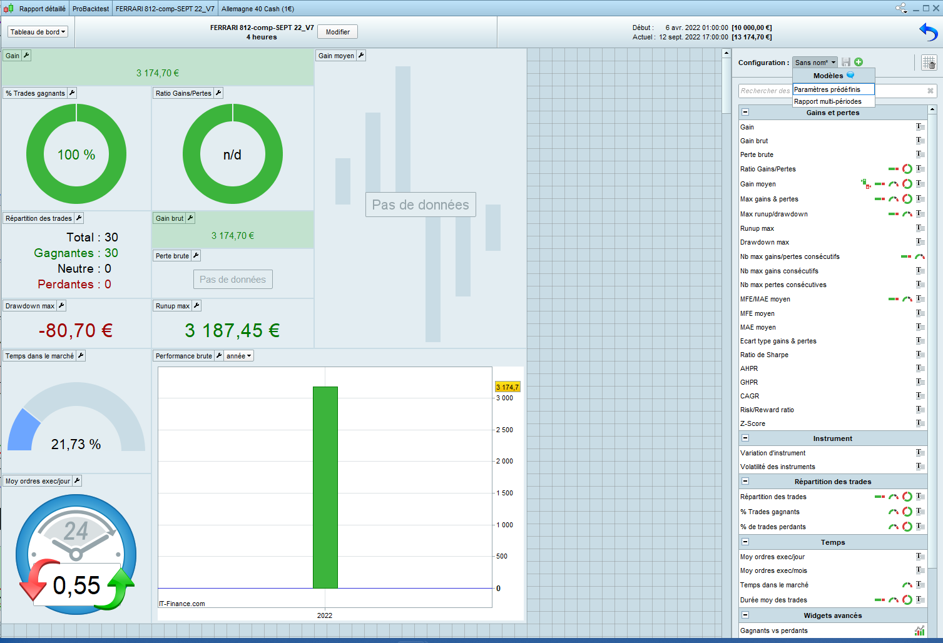Screen dimensions: 943x643
Task: Choose Paramètres prédéfinis from Modèles menu
Action: click(x=827, y=89)
